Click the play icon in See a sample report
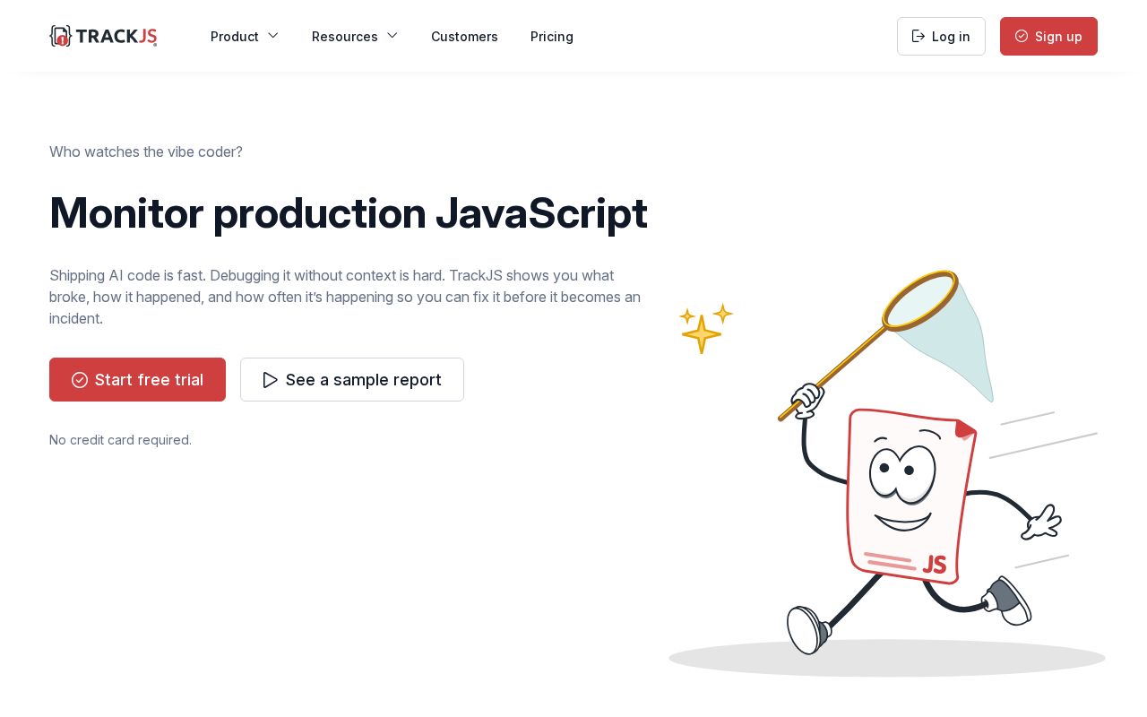The width and height of the screenshot is (1147, 717). point(271,380)
